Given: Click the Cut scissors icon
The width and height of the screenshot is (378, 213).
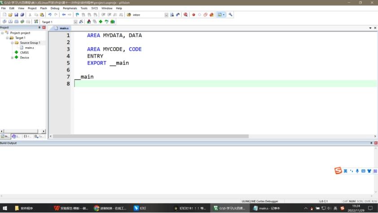Looking at the screenshot, I should [30, 15].
